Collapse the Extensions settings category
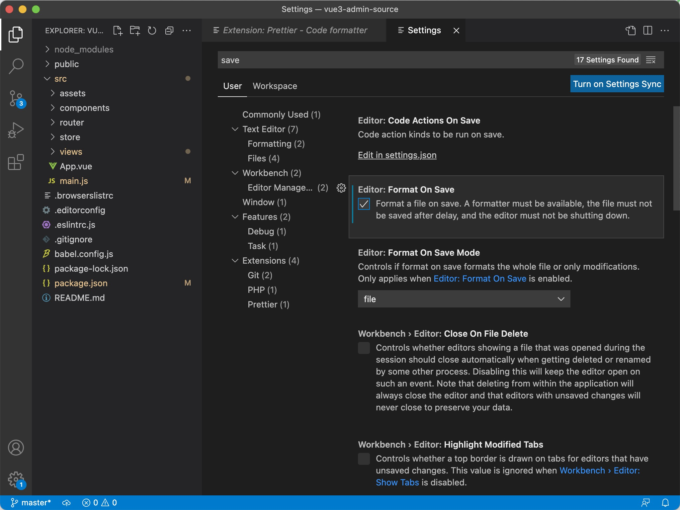This screenshot has width=680, height=510. coord(235,261)
